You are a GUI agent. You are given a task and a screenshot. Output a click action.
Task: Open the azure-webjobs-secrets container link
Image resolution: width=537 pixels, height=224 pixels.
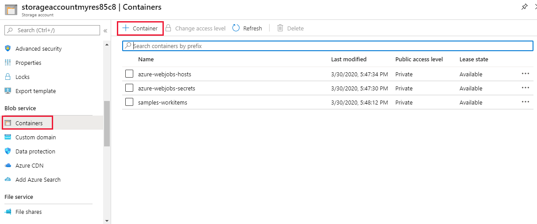[x=166, y=89]
